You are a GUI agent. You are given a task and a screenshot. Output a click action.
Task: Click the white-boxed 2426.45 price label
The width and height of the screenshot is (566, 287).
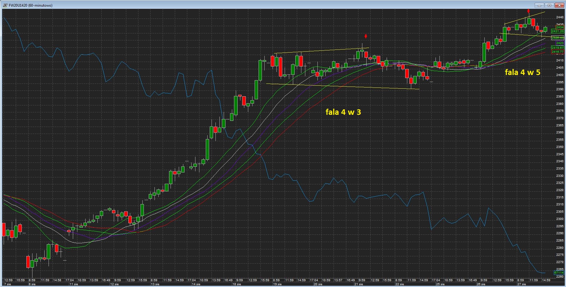tap(558, 38)
